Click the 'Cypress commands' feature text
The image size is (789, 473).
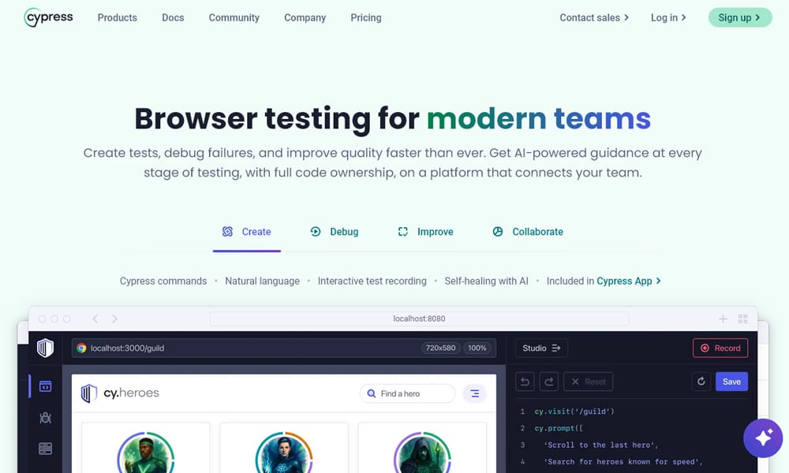click(163, 281)
